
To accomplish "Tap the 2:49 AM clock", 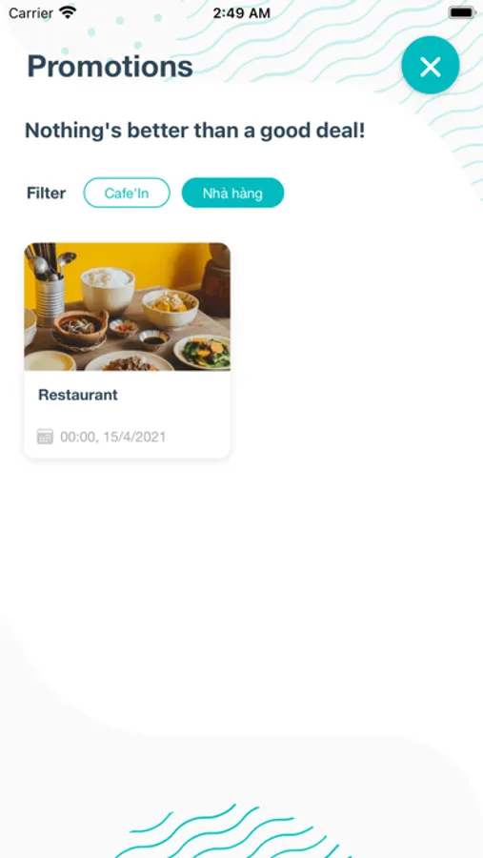I will click(241, 12).
